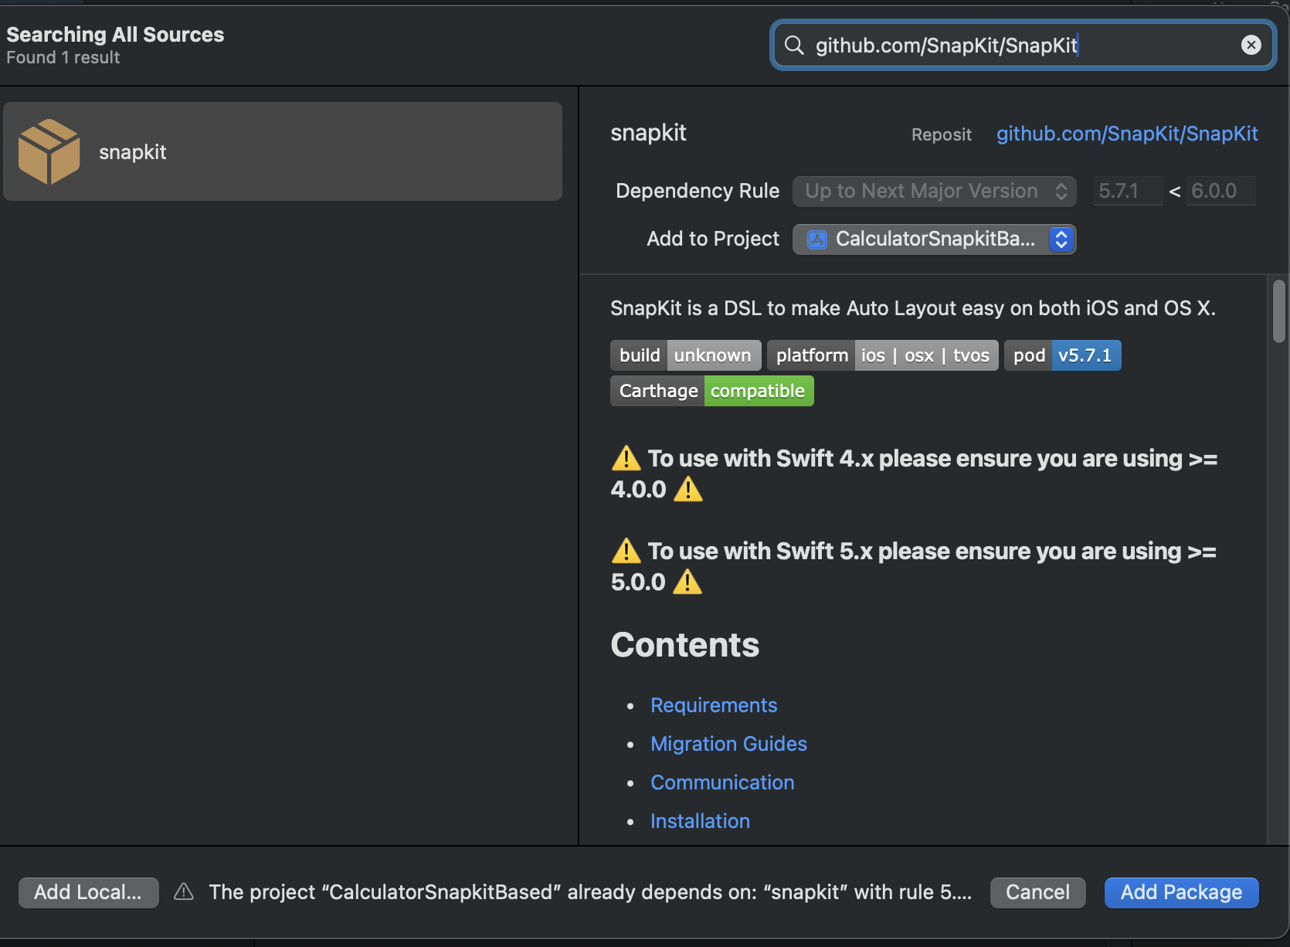This screenshot has height=947, width=1290.
Task: Click the README vertical scrollbar
Action: 1278,311
